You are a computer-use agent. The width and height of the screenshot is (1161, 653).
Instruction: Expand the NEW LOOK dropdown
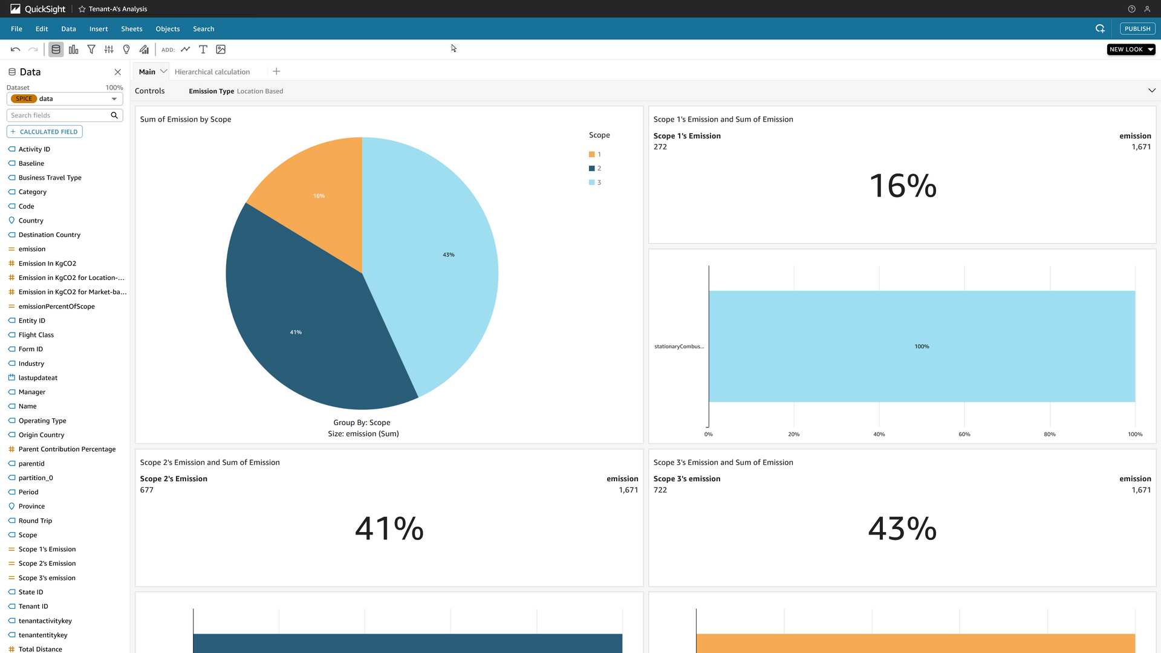pyautogui.click(x=1150, y=50)
